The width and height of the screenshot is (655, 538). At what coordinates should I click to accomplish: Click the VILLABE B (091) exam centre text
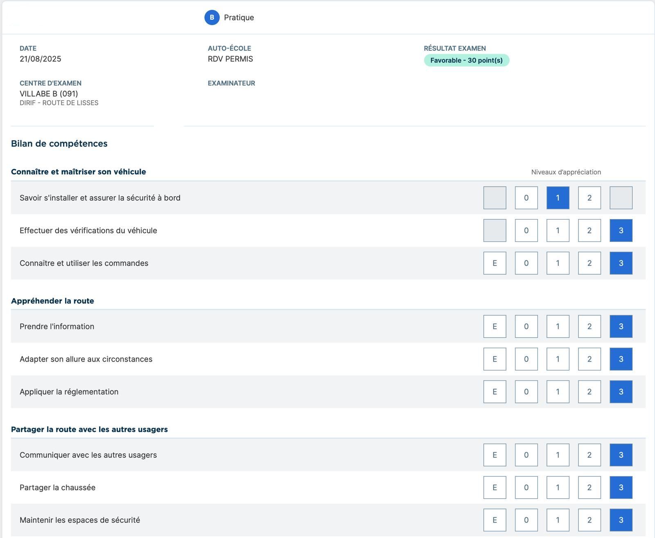(x=49, y=94)
